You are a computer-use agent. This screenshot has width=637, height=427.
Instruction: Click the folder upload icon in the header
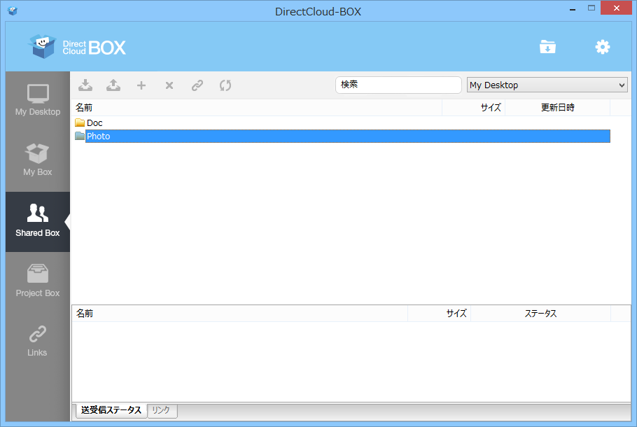click(x=547, y=46)
